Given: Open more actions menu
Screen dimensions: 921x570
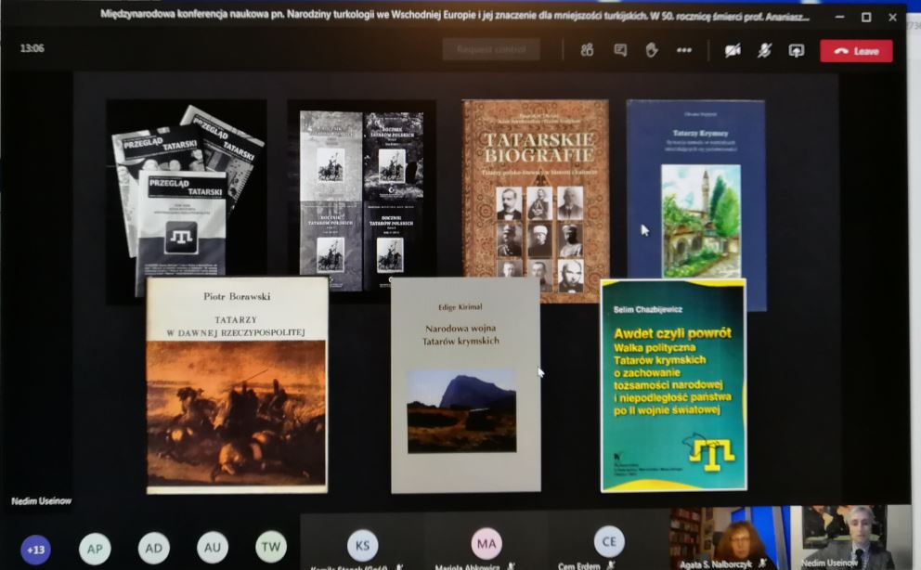Looking at the screenshot, I should (x=684, y=50).
